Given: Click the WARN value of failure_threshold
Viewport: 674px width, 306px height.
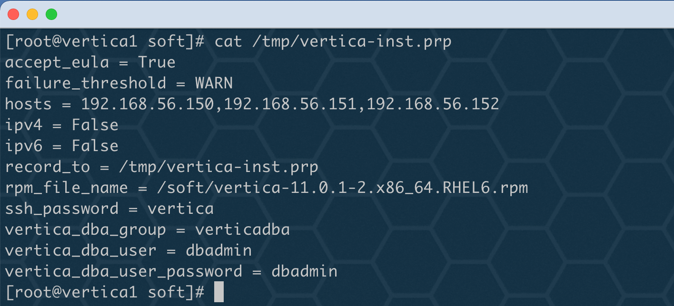Looking at the screenshot, I should [x=214, y=84].
